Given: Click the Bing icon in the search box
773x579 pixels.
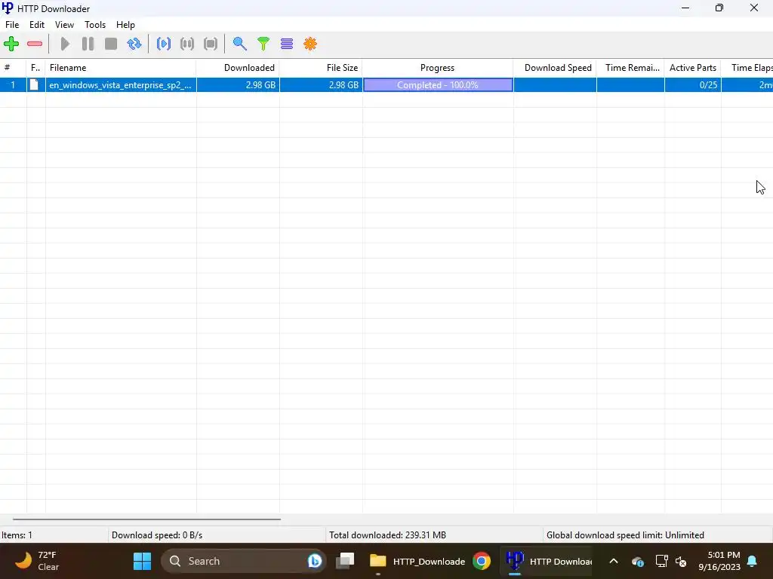Looking at the screenshot, I should pyautogui.click(x=315, y=561).
